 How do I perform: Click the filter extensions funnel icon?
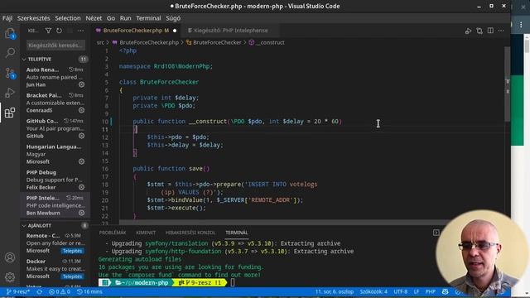pyautogui.click(x=48, y=31)
